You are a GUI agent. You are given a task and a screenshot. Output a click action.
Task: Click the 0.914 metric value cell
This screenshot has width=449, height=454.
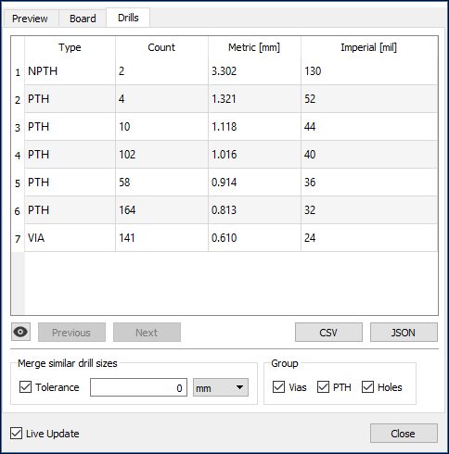(x=254, y=183)
